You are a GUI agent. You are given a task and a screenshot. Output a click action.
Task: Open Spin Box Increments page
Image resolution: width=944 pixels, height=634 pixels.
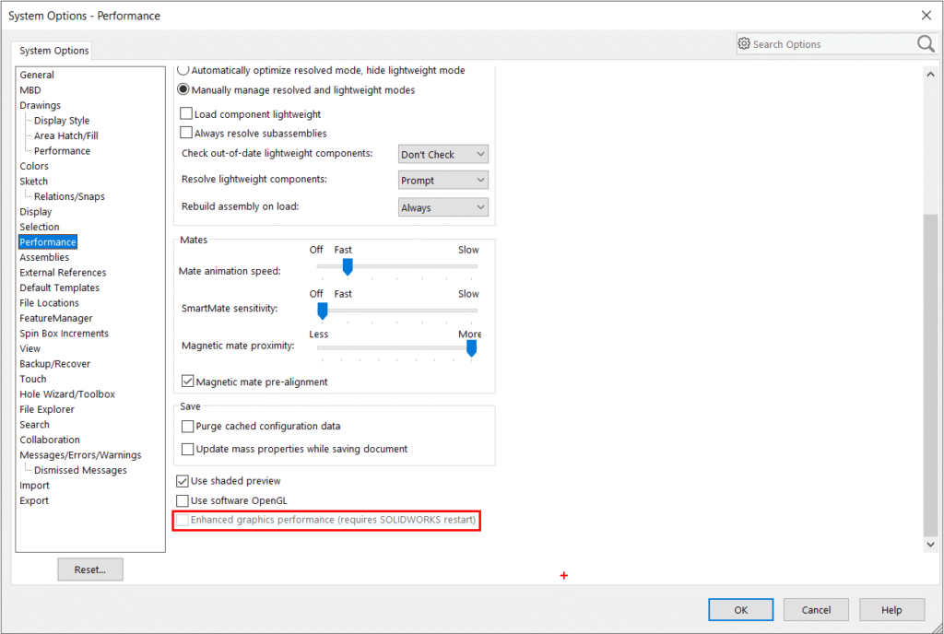tap(64, 334)
